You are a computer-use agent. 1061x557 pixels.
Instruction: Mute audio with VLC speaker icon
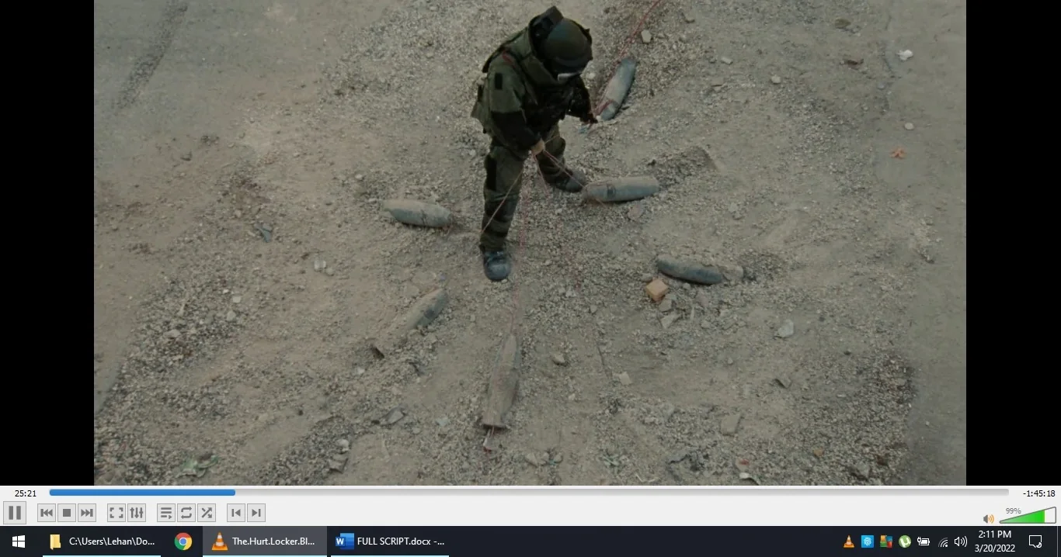coord(988,518)
